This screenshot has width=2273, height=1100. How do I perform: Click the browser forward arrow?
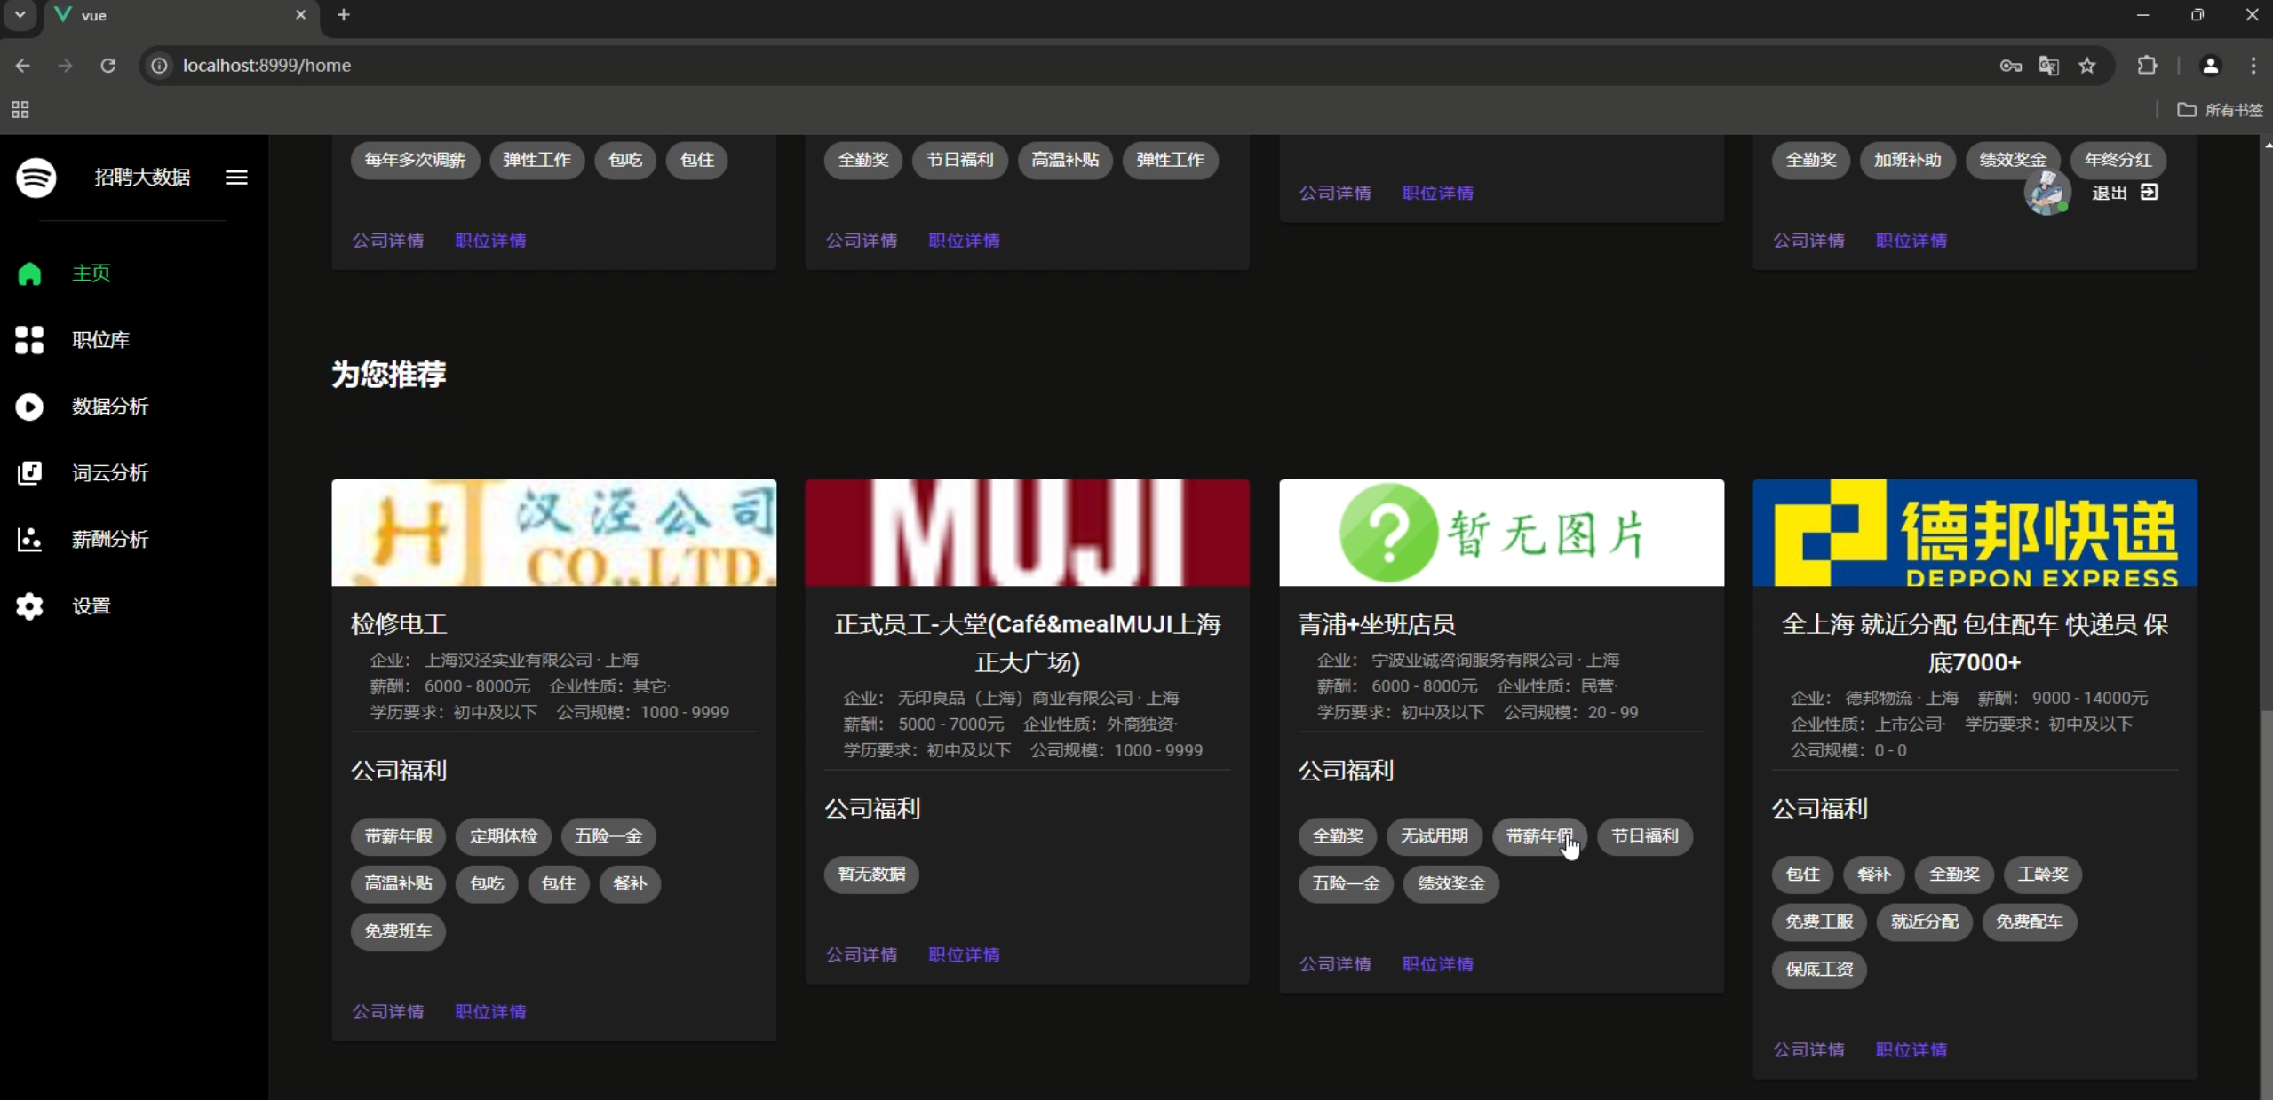click(x=65, y=66)
